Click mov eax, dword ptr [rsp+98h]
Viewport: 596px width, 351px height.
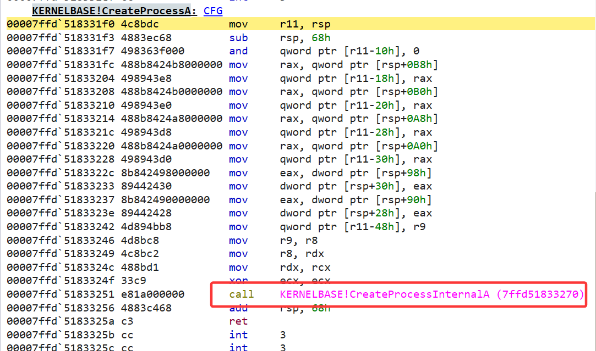click(x=330, y=172)
